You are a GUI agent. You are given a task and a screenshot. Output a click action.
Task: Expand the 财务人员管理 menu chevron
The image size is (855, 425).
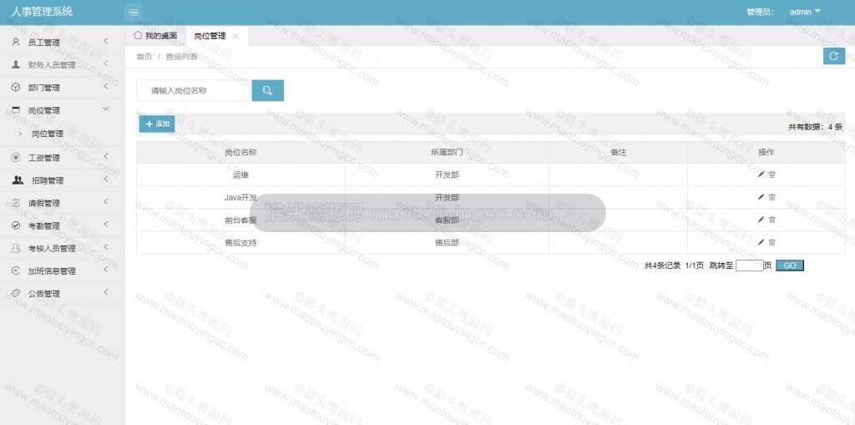coord(106,63)
